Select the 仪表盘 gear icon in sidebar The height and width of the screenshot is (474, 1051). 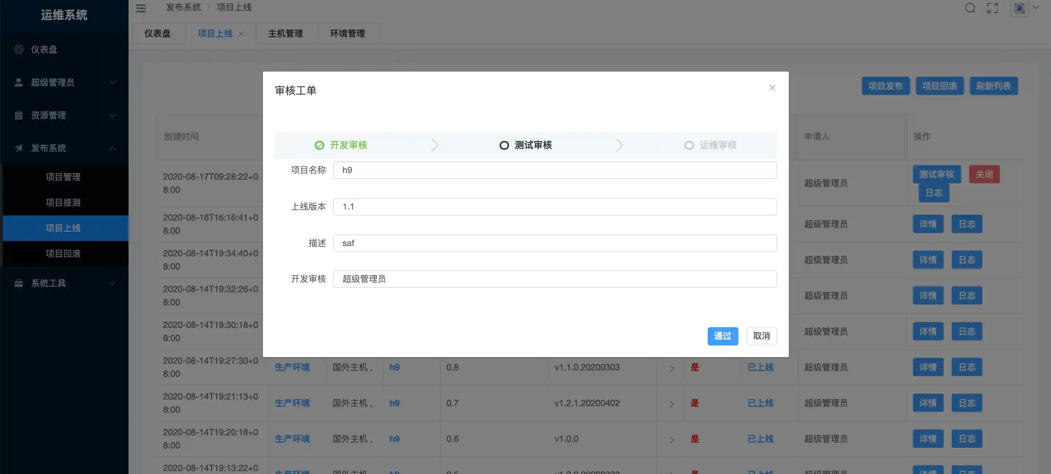18,49
